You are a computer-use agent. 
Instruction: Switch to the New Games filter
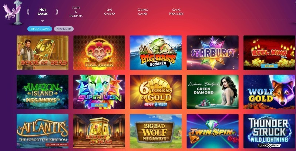coord(64,29)
